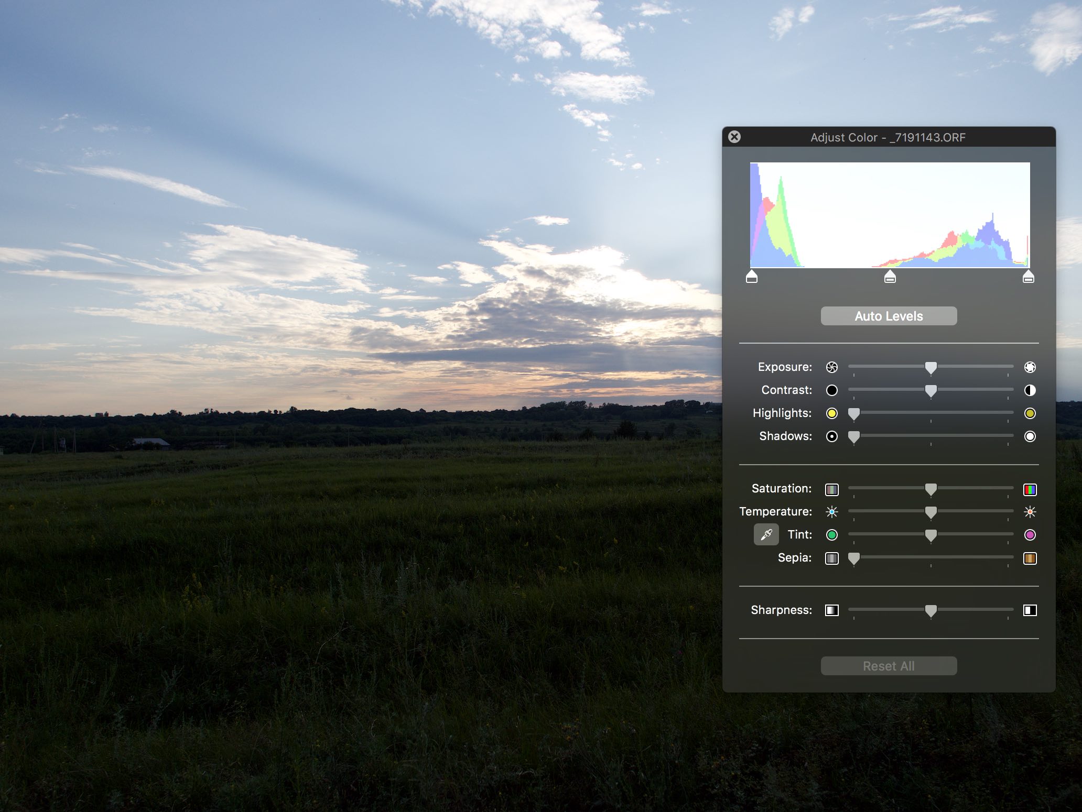Viewport: 1082px width, 812px height.
Task: Click the light Shadows icon on right
Action: pos(1030,436)
